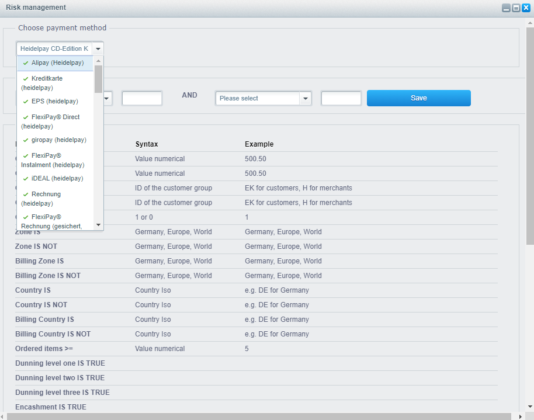Viewport: 534px width, 420px height.
Task: Click the horizontal scroll-left arrow
Action: (2, 416)
